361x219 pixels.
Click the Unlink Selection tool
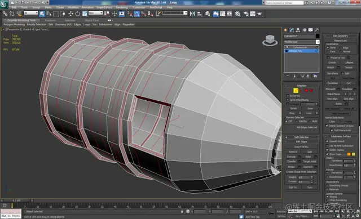[x=12, y=14]
